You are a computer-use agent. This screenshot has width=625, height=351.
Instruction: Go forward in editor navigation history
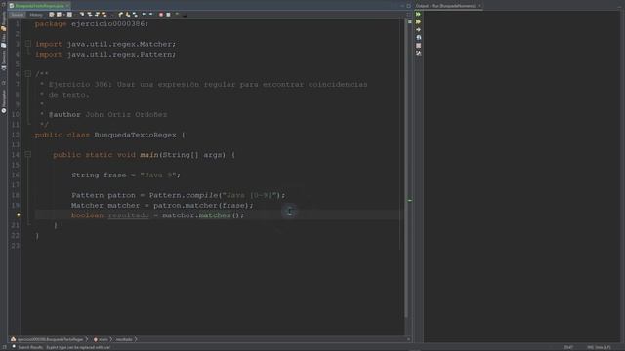pyautogui.click(x=69, y=15)
